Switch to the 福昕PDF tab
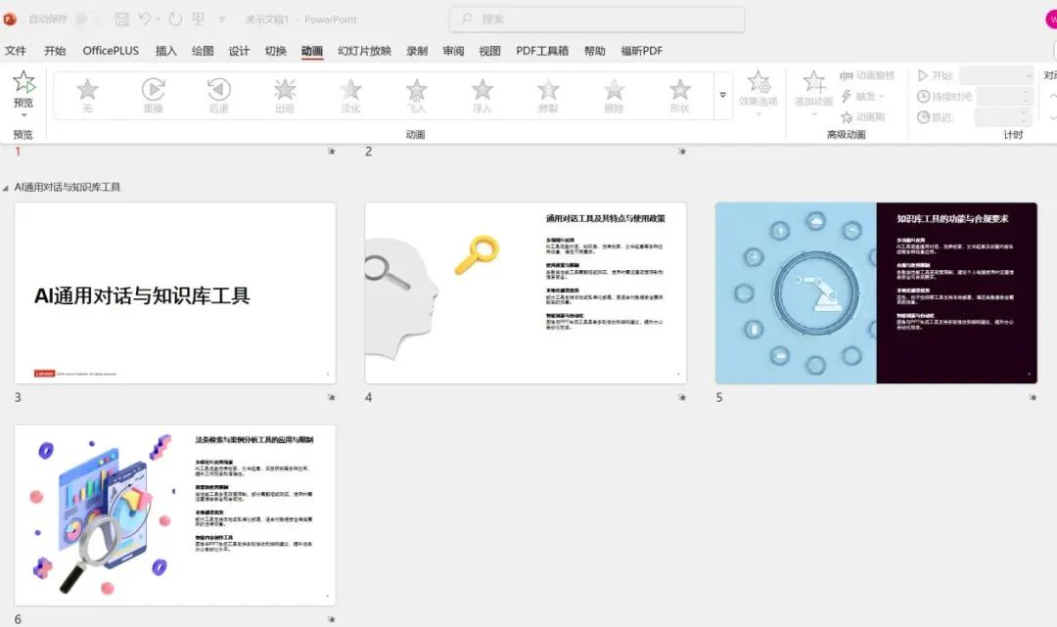The width and height of the screenshot is (1057, 627). point(641,51)
